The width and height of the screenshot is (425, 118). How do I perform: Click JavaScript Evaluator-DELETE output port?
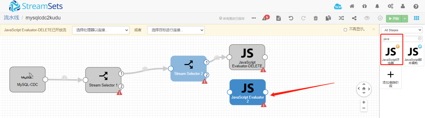tap(265, 57)
